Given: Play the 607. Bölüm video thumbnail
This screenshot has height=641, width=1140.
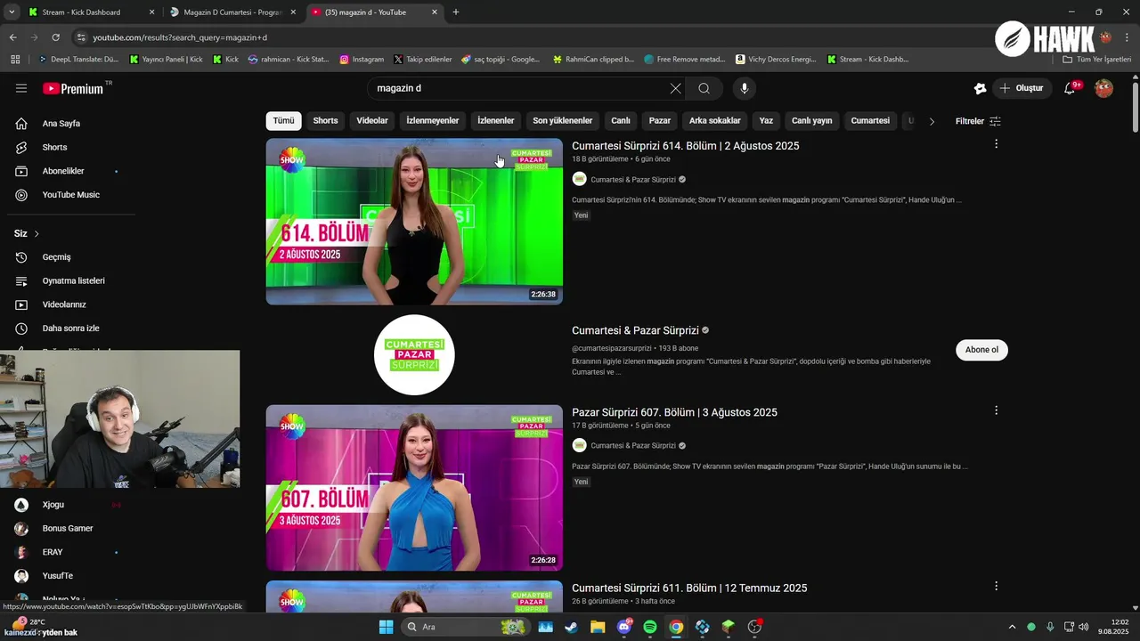Looking at the screenshot, I should click(x=414, y=488).
